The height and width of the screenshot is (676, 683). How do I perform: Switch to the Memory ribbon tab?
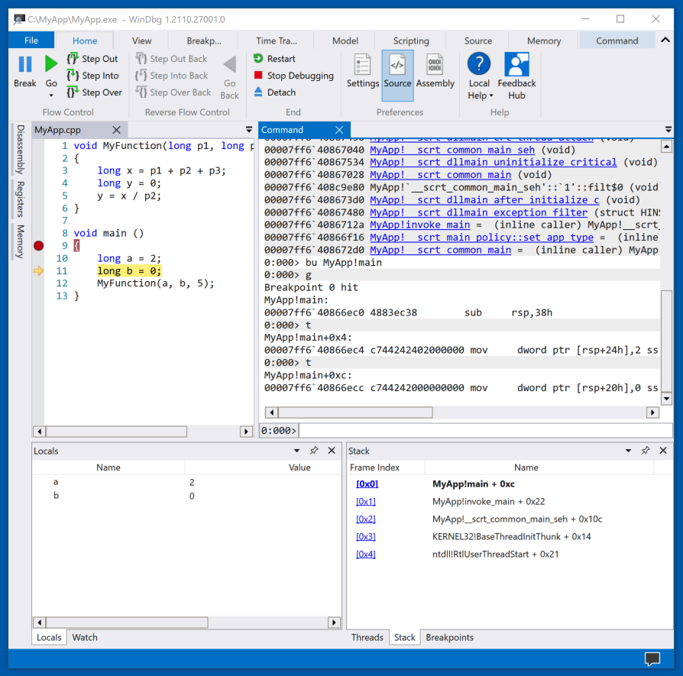tap(543, 41)
